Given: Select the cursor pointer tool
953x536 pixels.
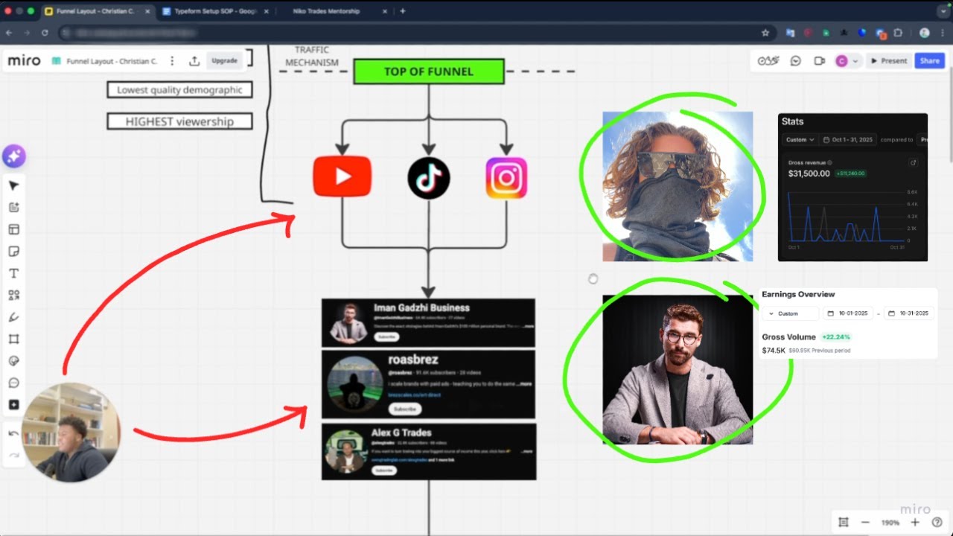Looking at the screenshot, I should click(14, 185).
